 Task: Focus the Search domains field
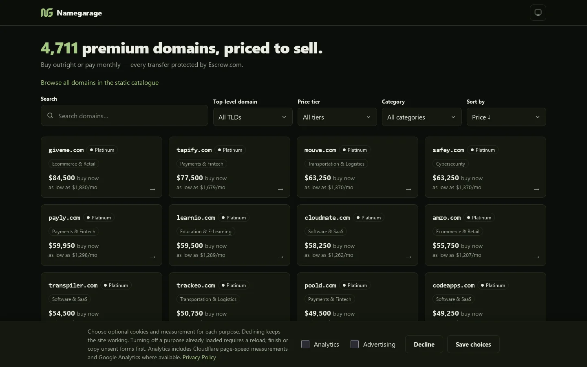(124, 115)
